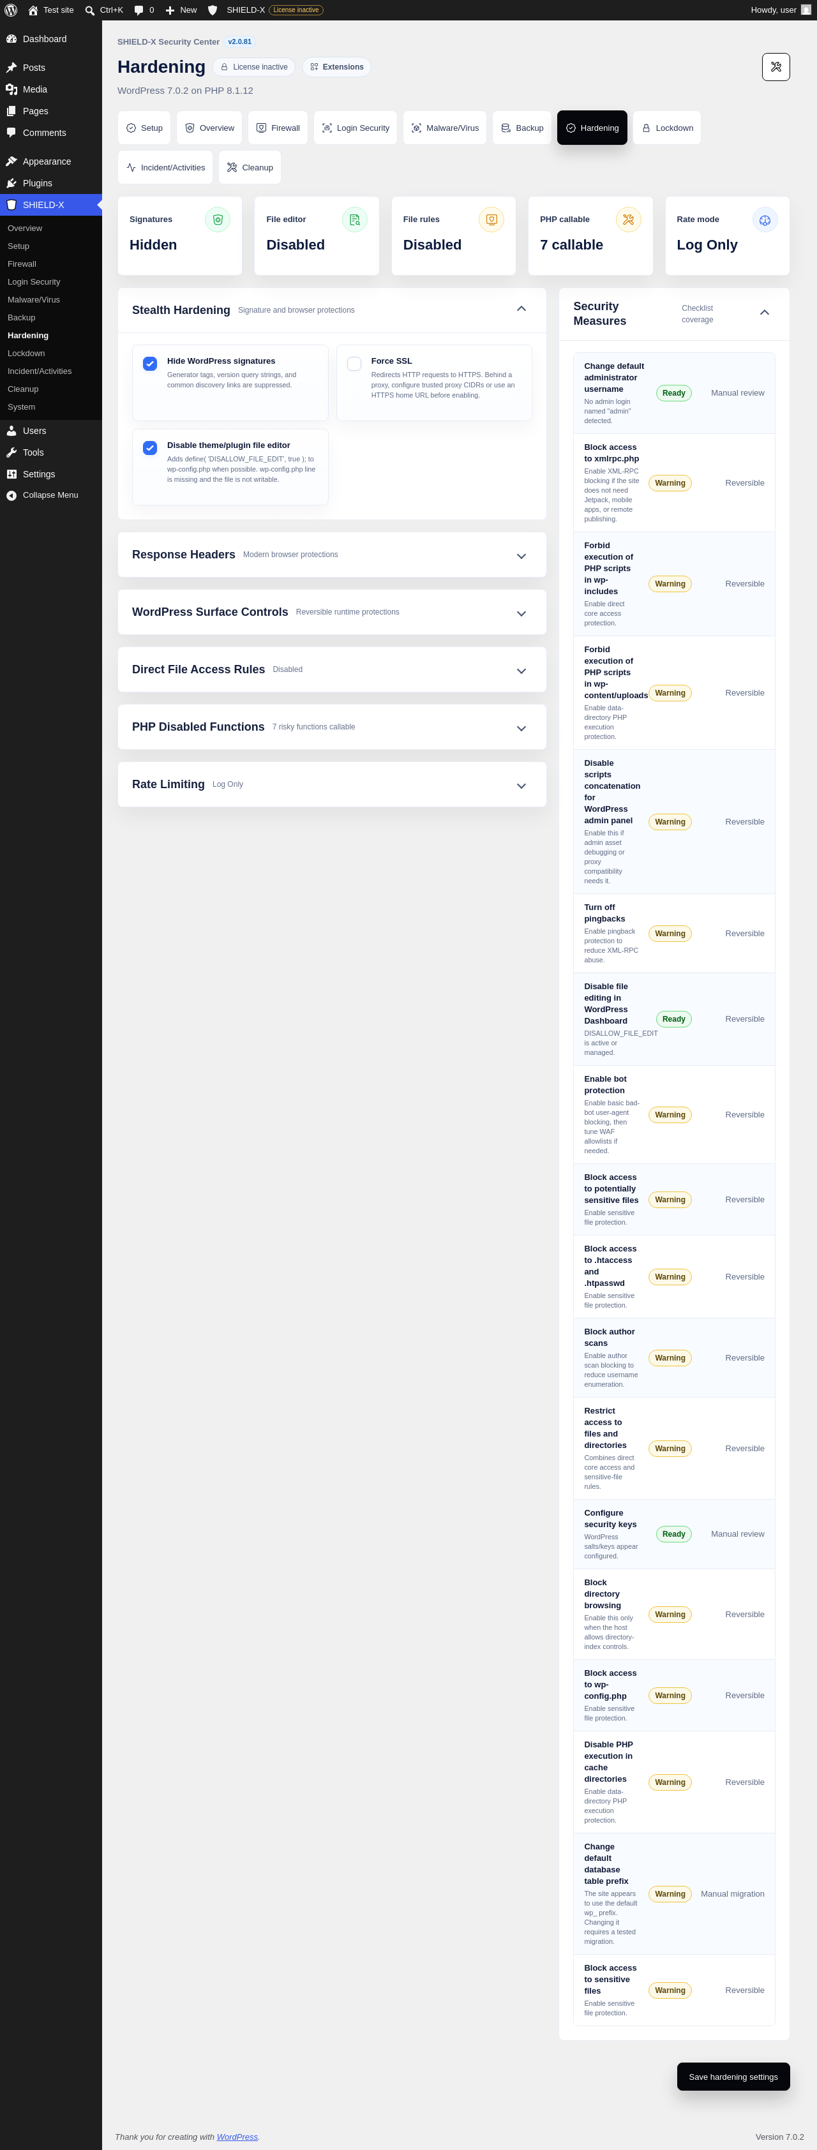Open the Ctrl+K search in admin bar

[104, 10]
